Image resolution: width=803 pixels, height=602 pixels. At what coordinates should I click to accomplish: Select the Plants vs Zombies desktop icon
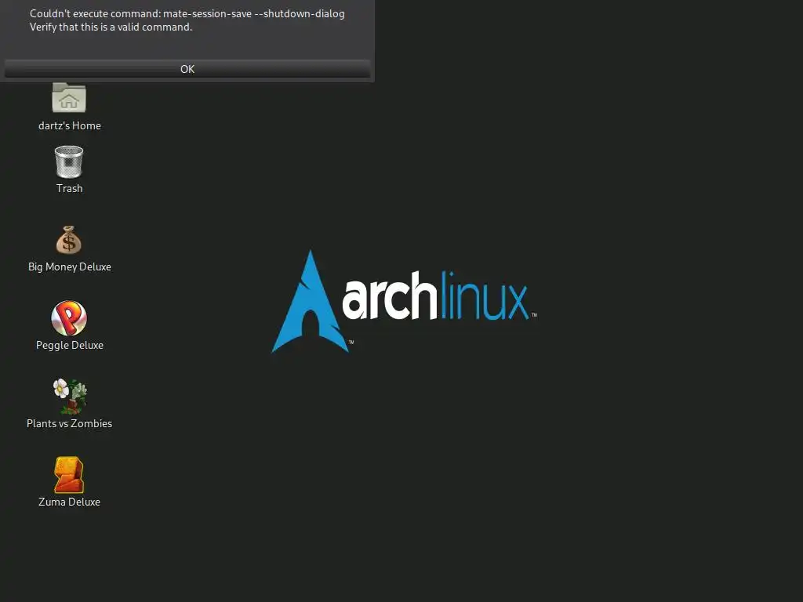point(70,396)
